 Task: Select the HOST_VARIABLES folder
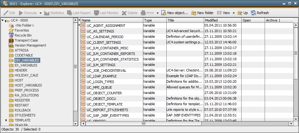(25, 85)
